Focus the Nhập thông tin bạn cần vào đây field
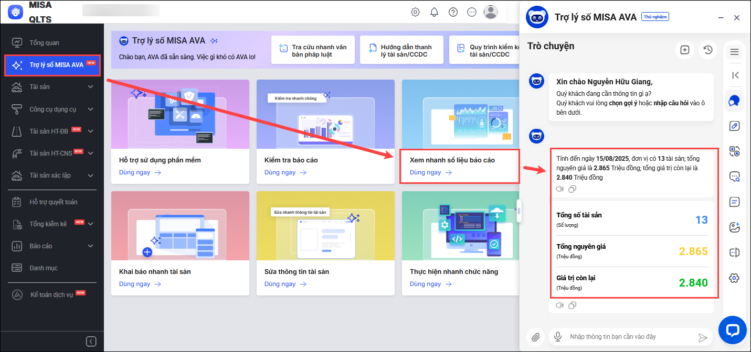 (x=630, y=337)
